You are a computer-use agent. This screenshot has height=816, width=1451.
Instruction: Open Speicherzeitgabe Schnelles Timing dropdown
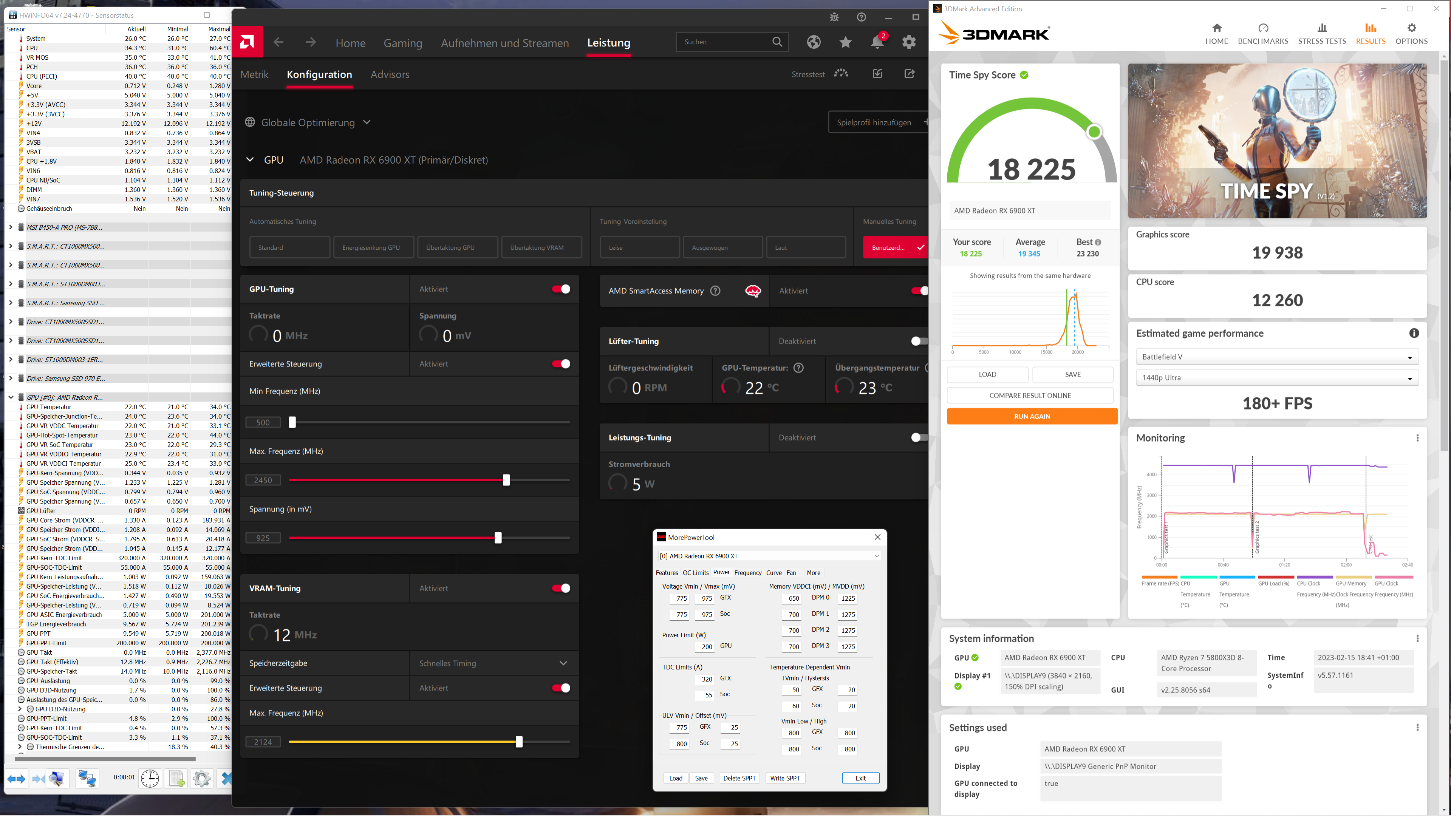(493, 663)
